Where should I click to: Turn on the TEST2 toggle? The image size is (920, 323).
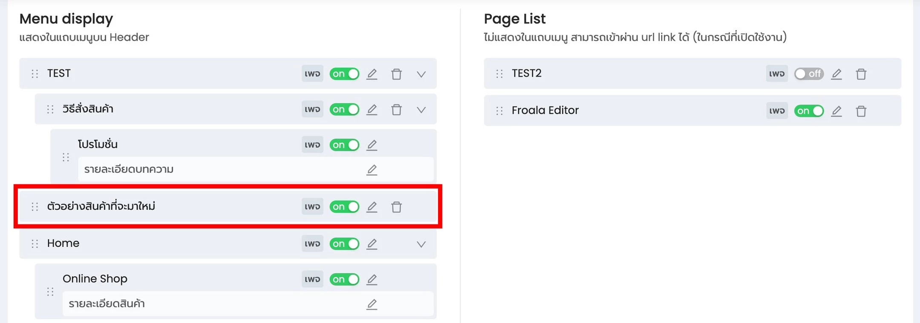point(809,74)
